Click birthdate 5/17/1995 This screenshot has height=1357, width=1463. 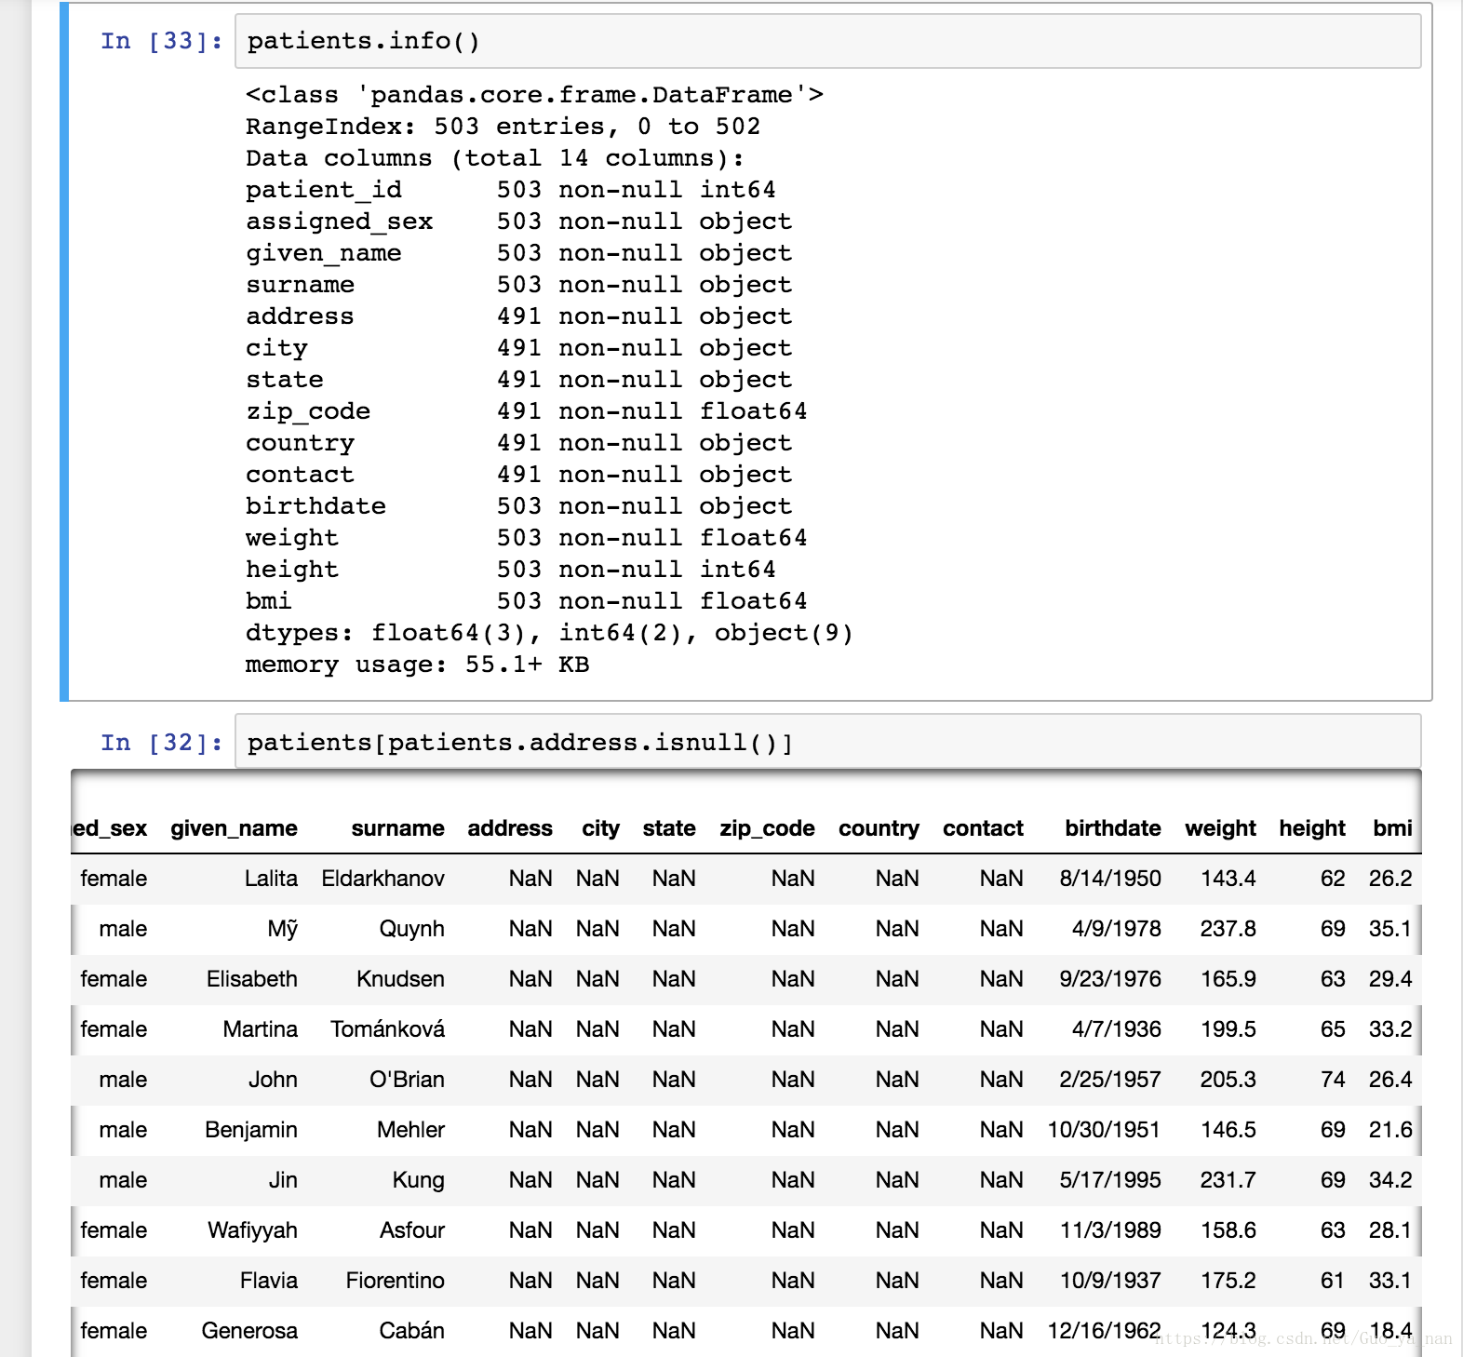(x=1109, y=1180)
